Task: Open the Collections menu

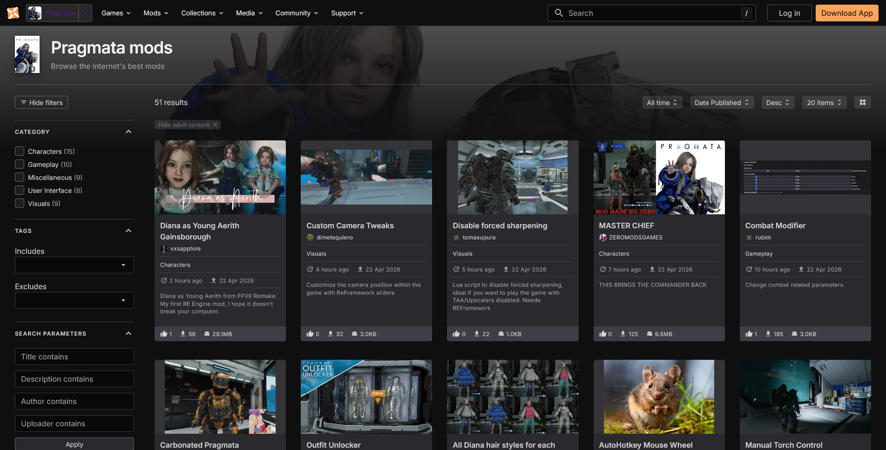Action: coord(202,13)
